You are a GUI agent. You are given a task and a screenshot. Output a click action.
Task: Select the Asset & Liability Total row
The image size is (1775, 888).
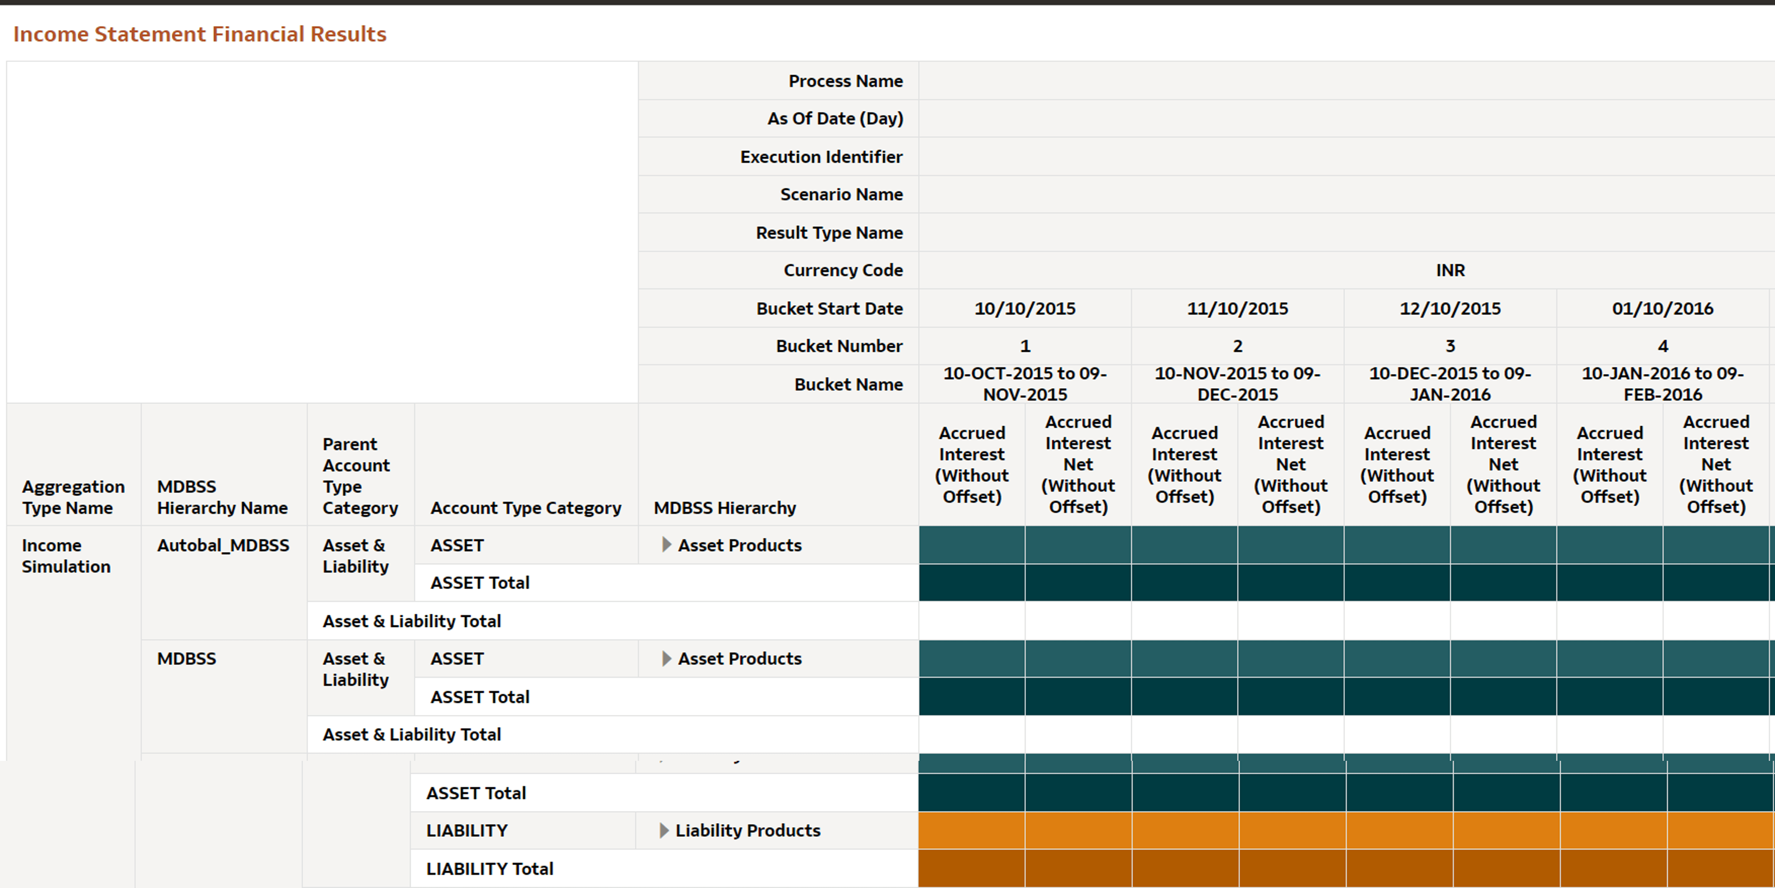(x=411, y=621)
